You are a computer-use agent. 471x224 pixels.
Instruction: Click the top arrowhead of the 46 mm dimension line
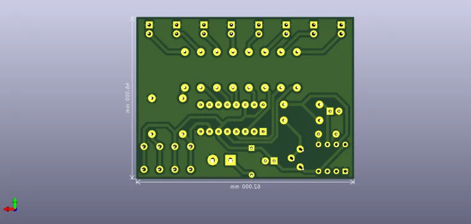[133, 19]
